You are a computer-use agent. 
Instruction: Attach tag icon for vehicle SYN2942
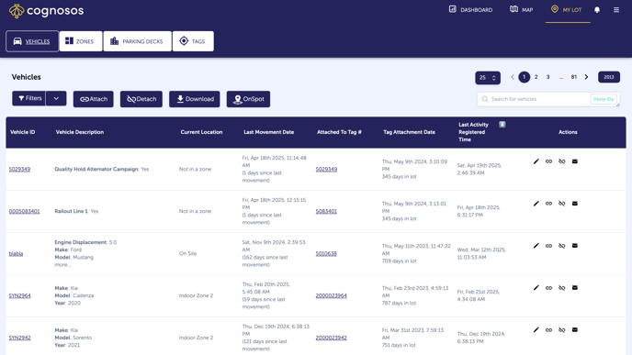click(549, 330)
